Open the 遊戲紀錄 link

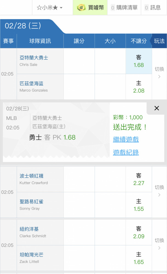(126, 152)
